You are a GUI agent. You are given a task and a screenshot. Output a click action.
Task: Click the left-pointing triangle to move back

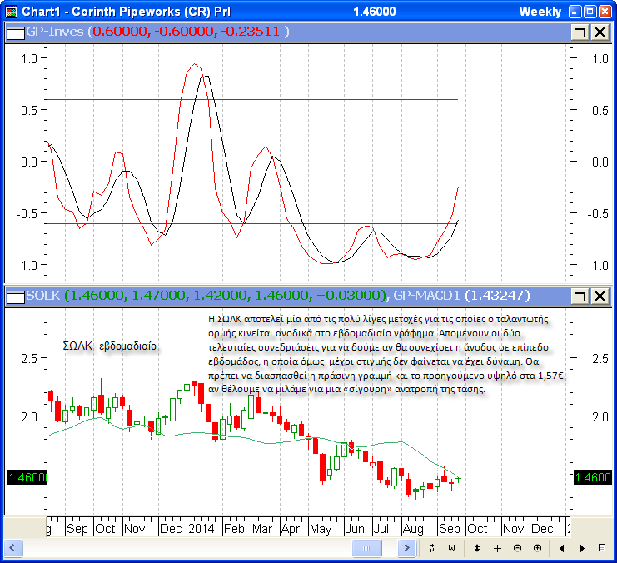click(x=562, y=548)
